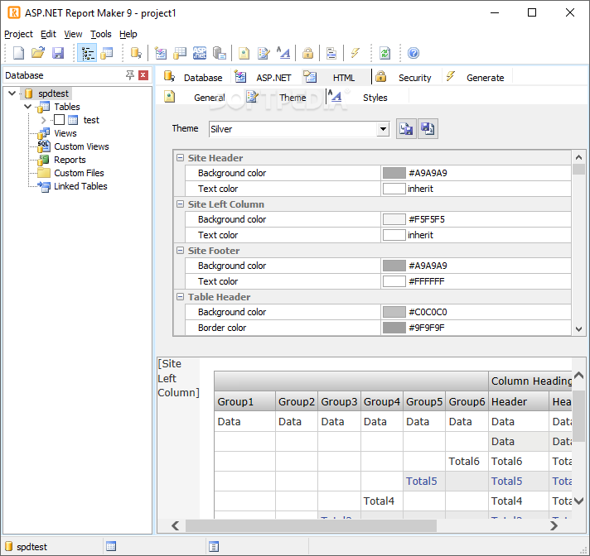Image resolution: width=590 pixels, height=556 pixels.
Task: Open the View menu
Action: pos(73,34)
